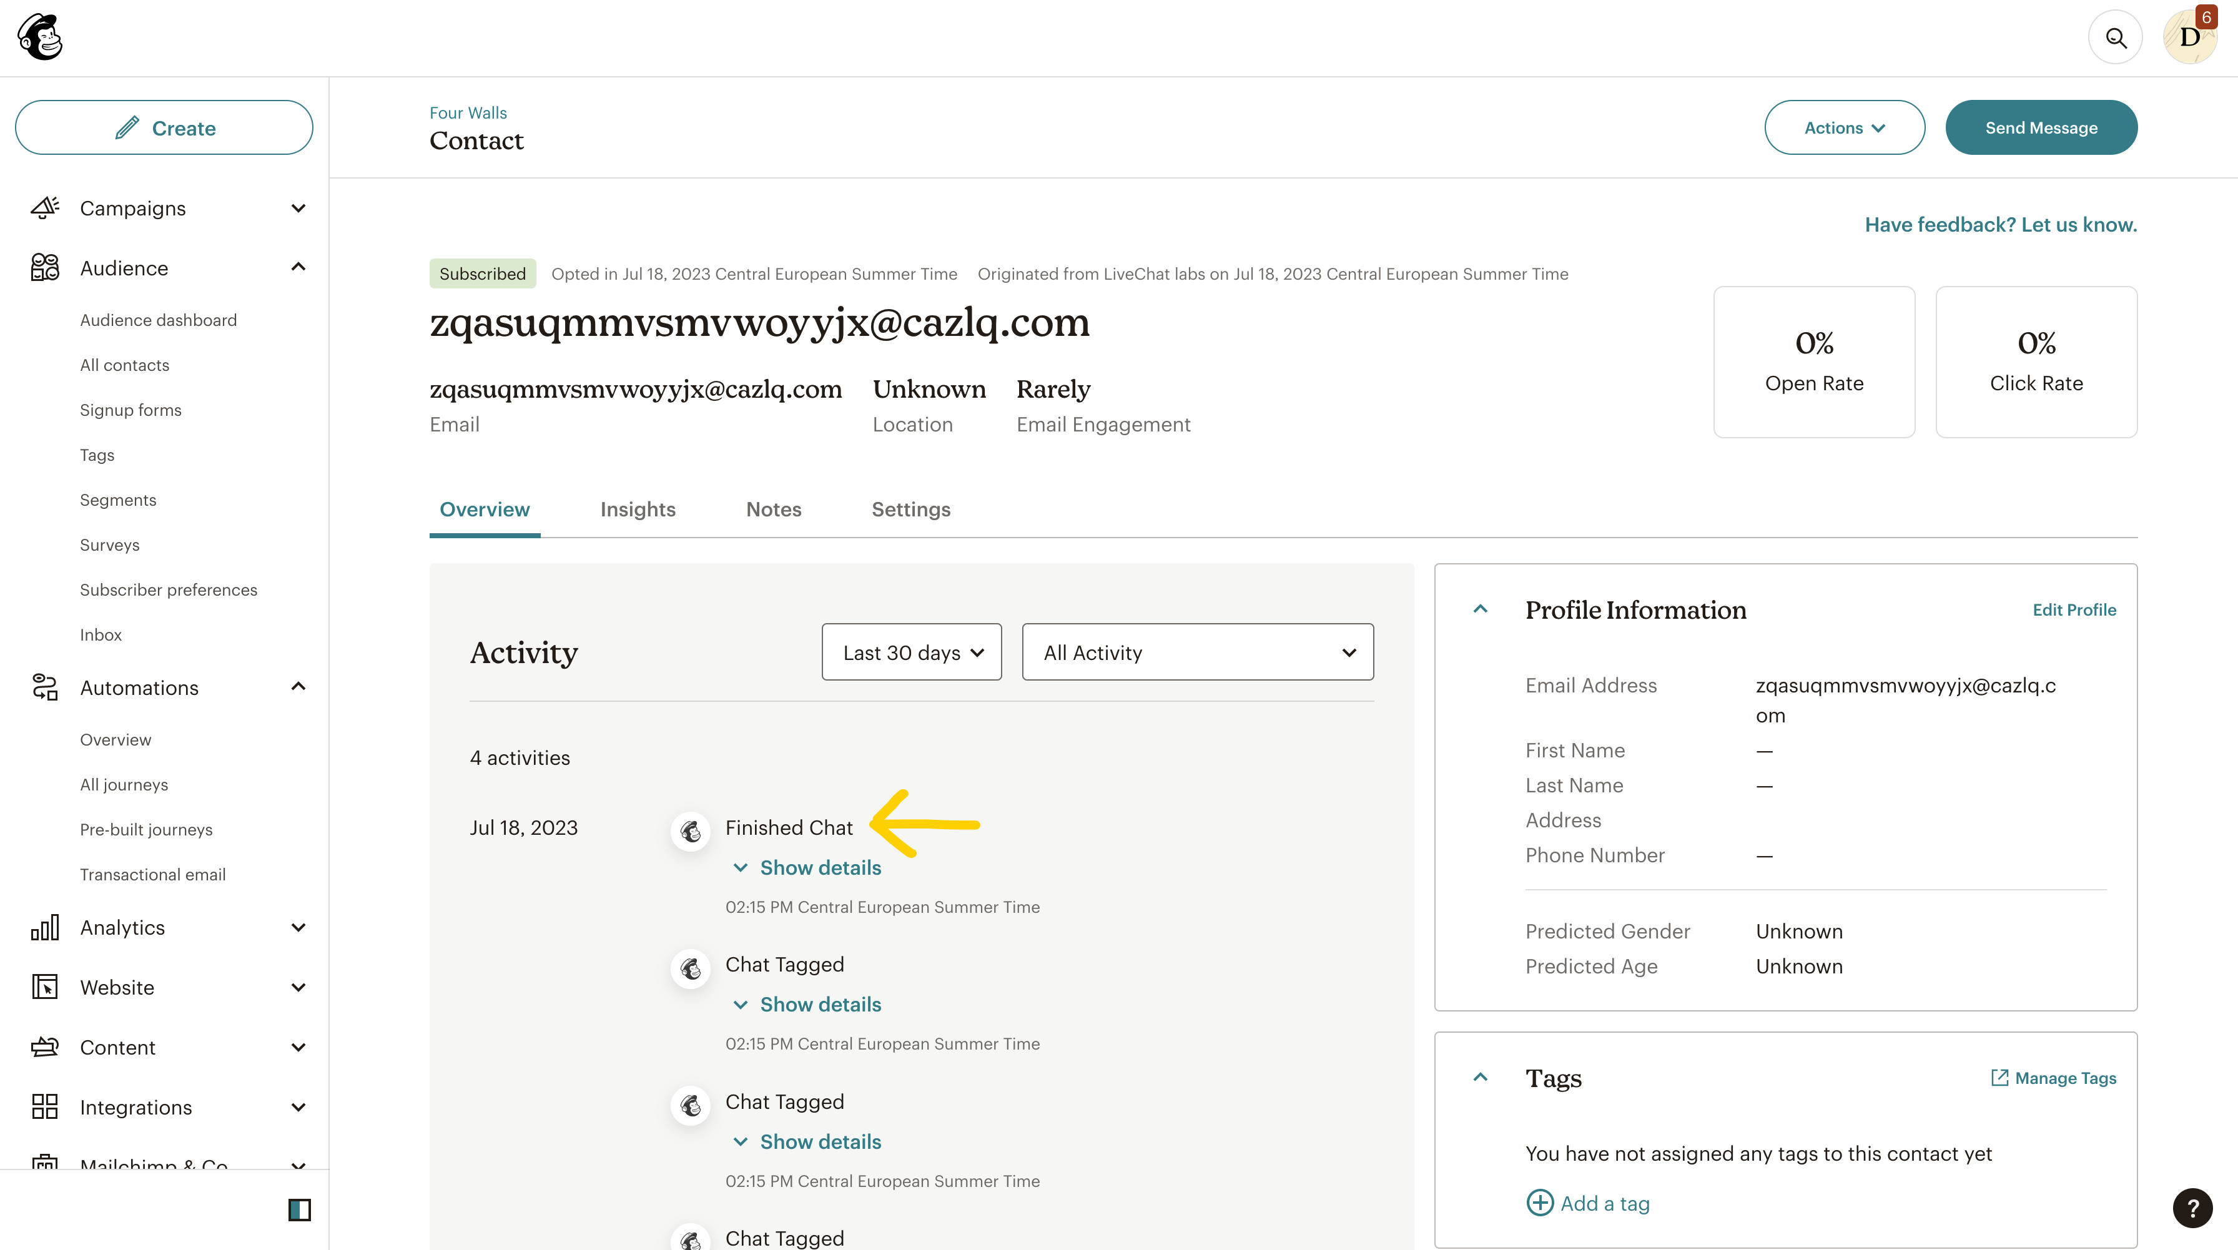The image size is (2238, 1250).
Task: Collapse the Audience menu chevron
Action: 298,268
